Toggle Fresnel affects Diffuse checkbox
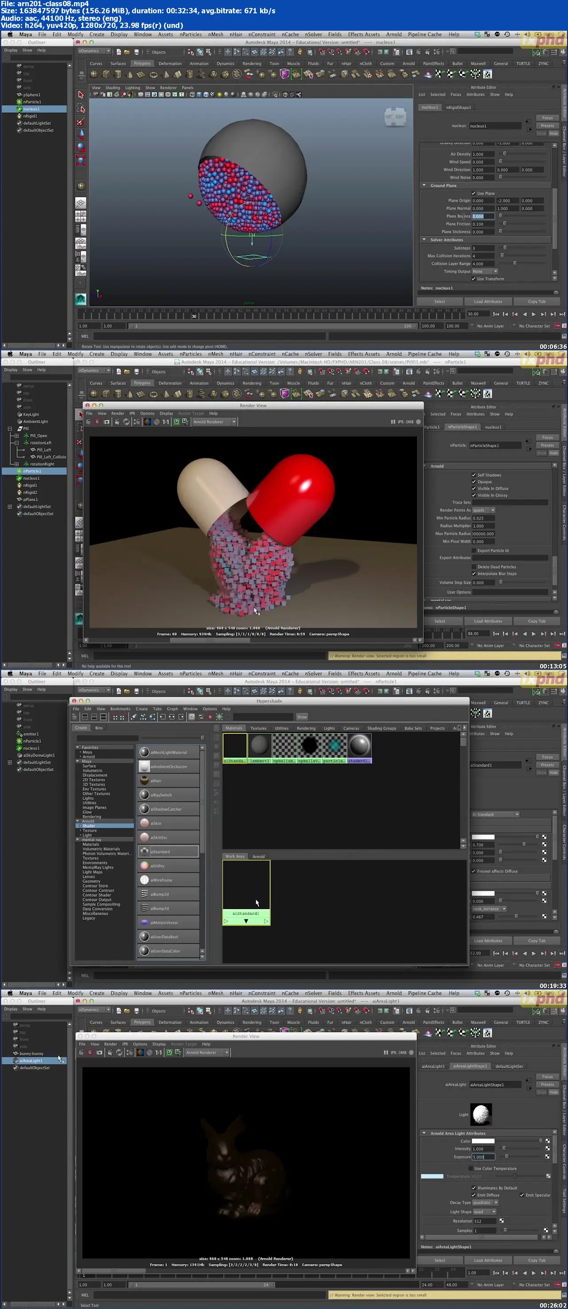The image size is (568, 1309). tap(474, 871)
